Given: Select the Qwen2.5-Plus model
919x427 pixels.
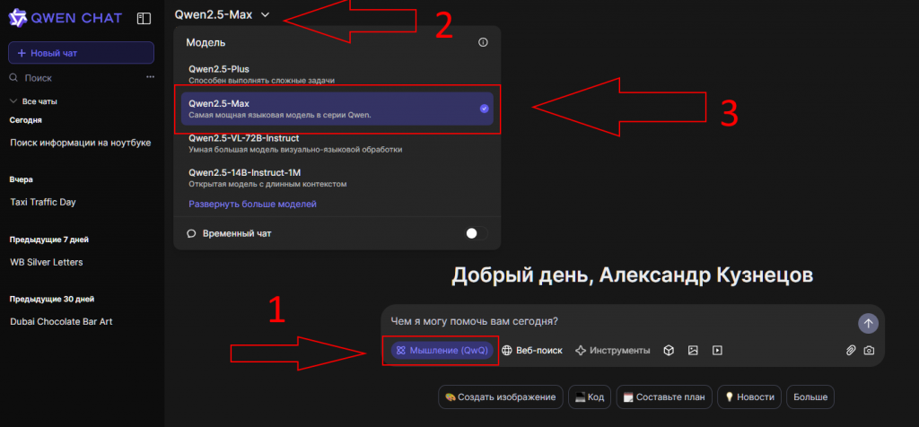Looking at the screenshot, I should pyautogui.click(x=337, y=74).
